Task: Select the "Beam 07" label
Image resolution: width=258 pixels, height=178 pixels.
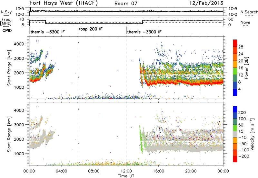Action: 126,4
